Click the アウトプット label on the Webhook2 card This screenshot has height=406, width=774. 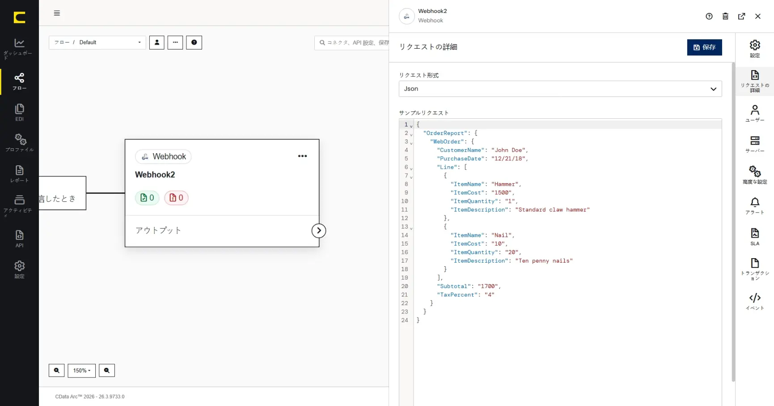[x=158, y=230]
